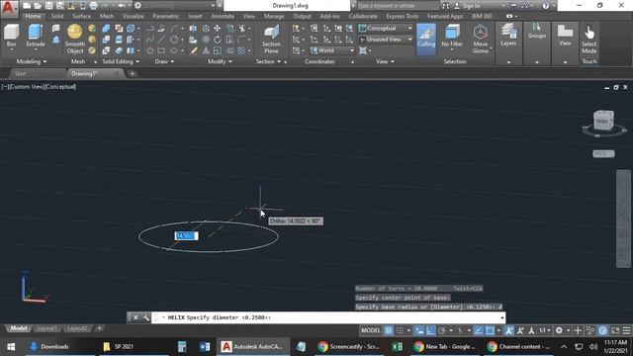Click the search keyword input field
The image size is (633, 356).
(x=398, y=6)
